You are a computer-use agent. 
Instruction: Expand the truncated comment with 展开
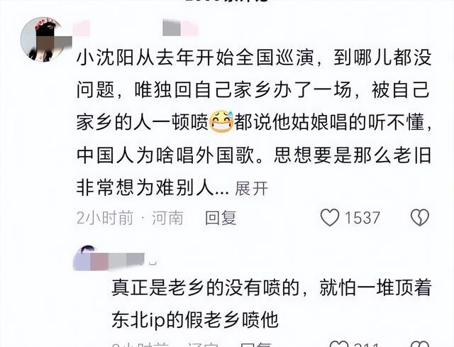(x=251, y=189)
